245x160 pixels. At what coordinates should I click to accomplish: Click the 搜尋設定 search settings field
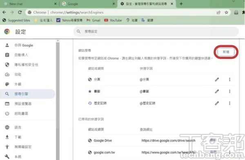tap(156, 31)
